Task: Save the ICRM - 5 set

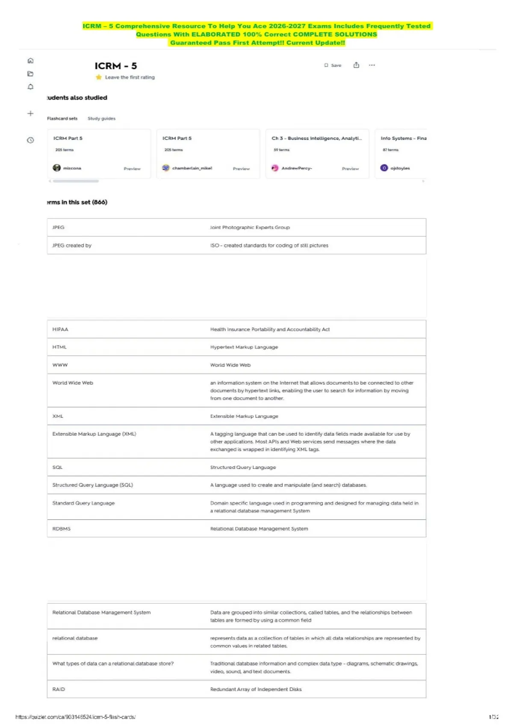Action: pyautogui.click(x=333, y=65)
